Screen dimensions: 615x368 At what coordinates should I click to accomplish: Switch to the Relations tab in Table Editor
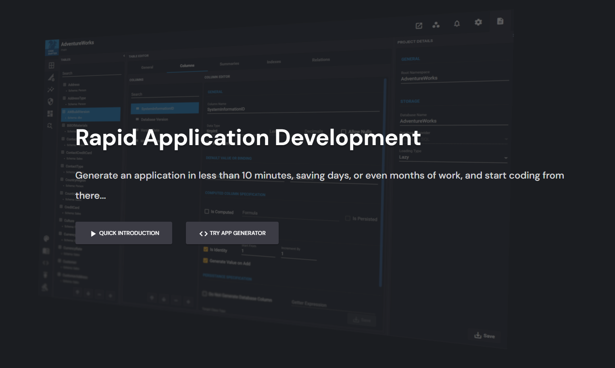[x=321, y=60]
